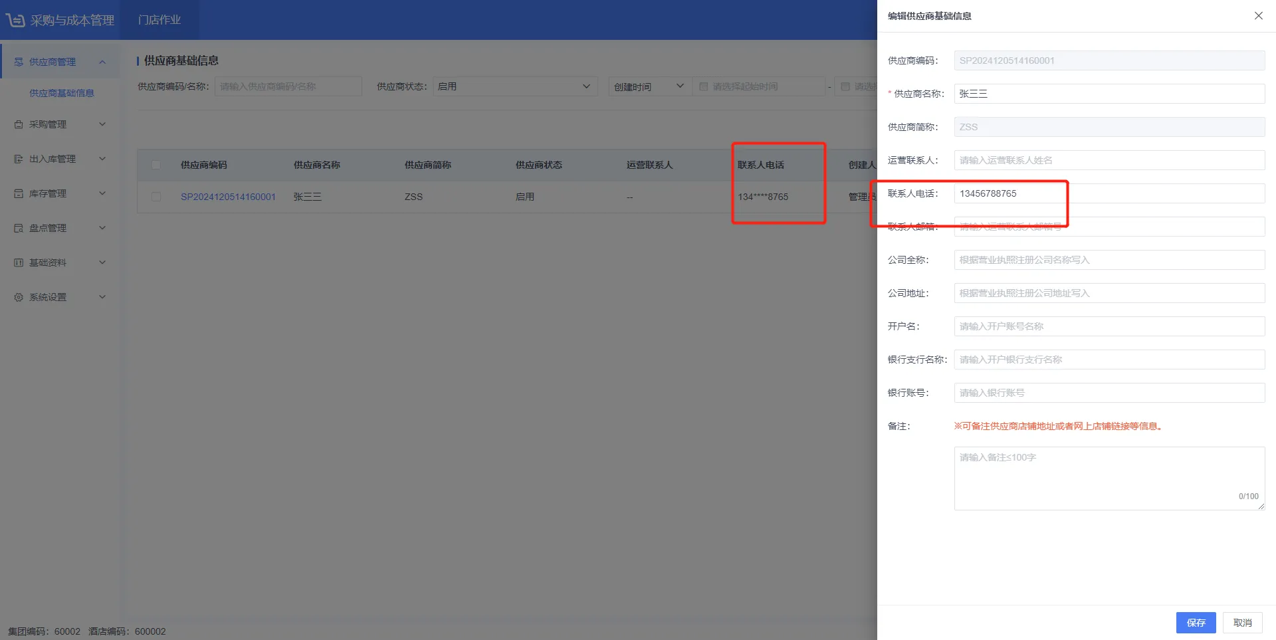Expand the 盘点管理 menu chevron
Viewport: 1276px width, 640px height.
coord(102,228)
